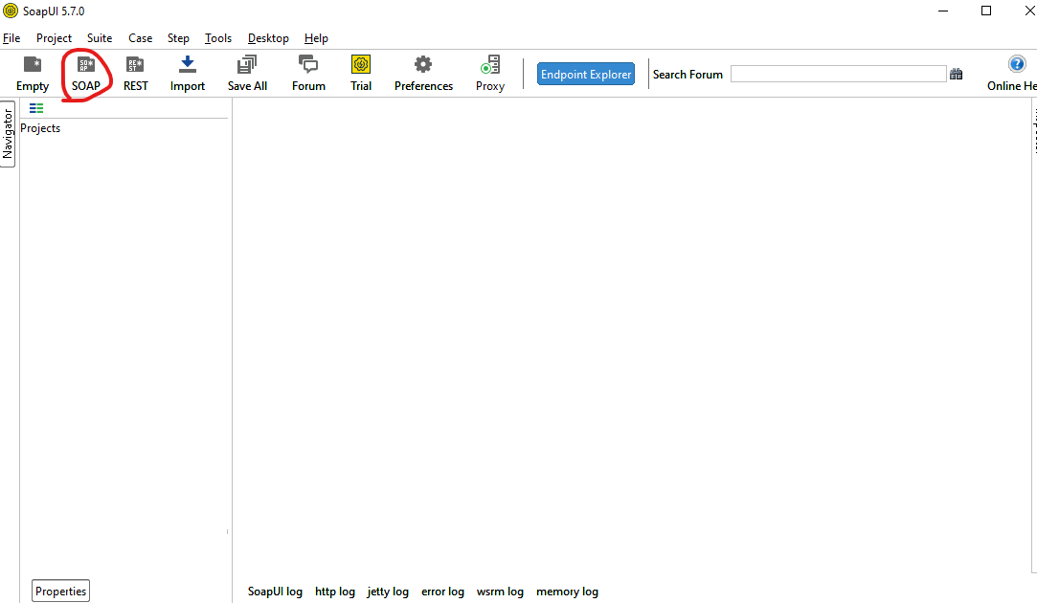Click the Trial toolbar icon
Image resolution: width=1037 pixels, height=603 pixels.
click(360, 74)
